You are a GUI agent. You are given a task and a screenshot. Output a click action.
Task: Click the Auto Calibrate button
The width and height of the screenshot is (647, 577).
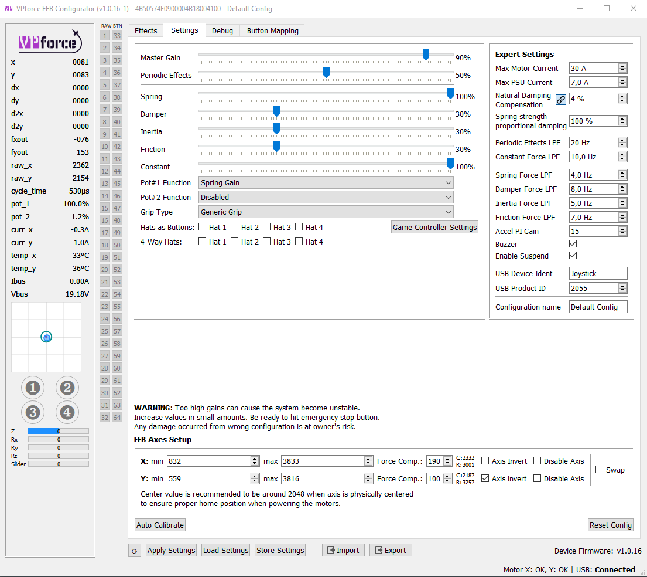tap(160, 525)
